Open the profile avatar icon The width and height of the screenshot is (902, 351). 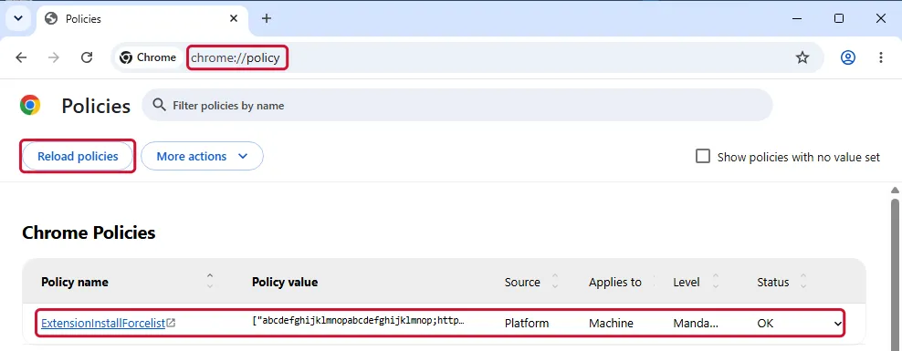(x=848, y=57)
